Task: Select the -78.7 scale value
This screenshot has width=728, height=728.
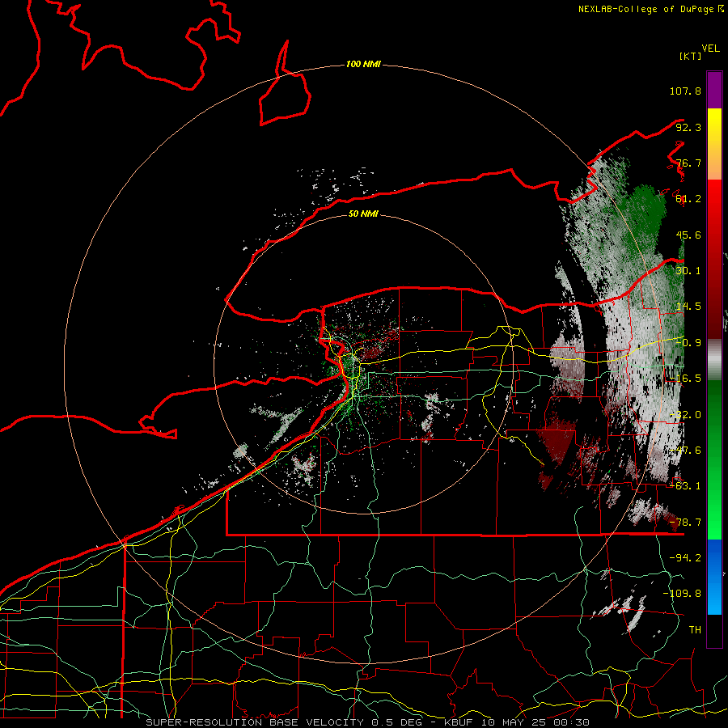Action: point(685,523)
